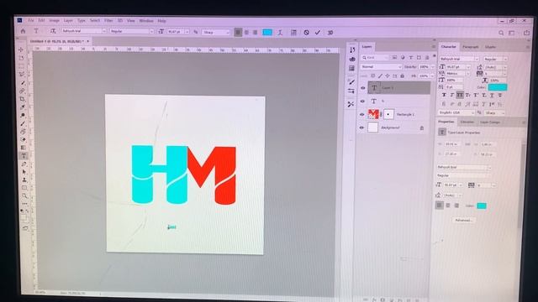Select the Lasso tool
538x302 pixels.
[x=23, y=75]
